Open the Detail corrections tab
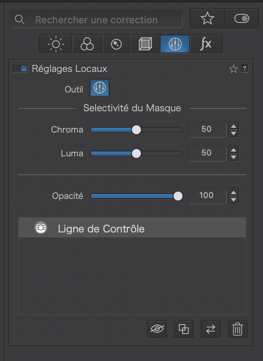The image size is (263, 361). point(116,44)
